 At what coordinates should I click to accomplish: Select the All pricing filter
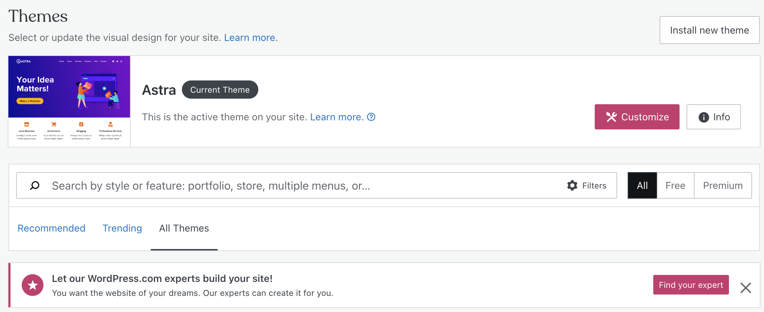[642, 185]
